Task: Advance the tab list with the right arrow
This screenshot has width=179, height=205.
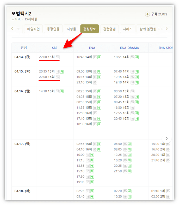Action: tap(166, 28)
